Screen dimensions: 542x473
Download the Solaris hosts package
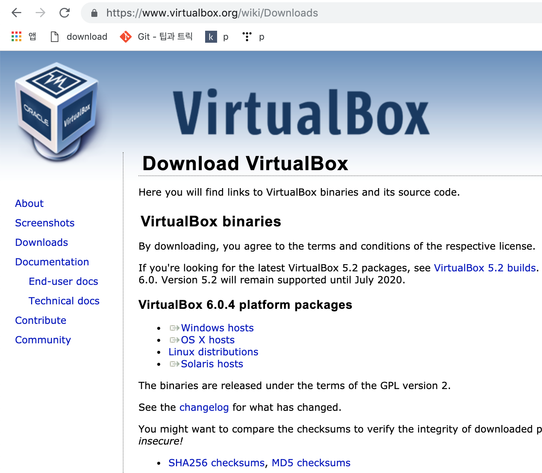pos(212,364)
